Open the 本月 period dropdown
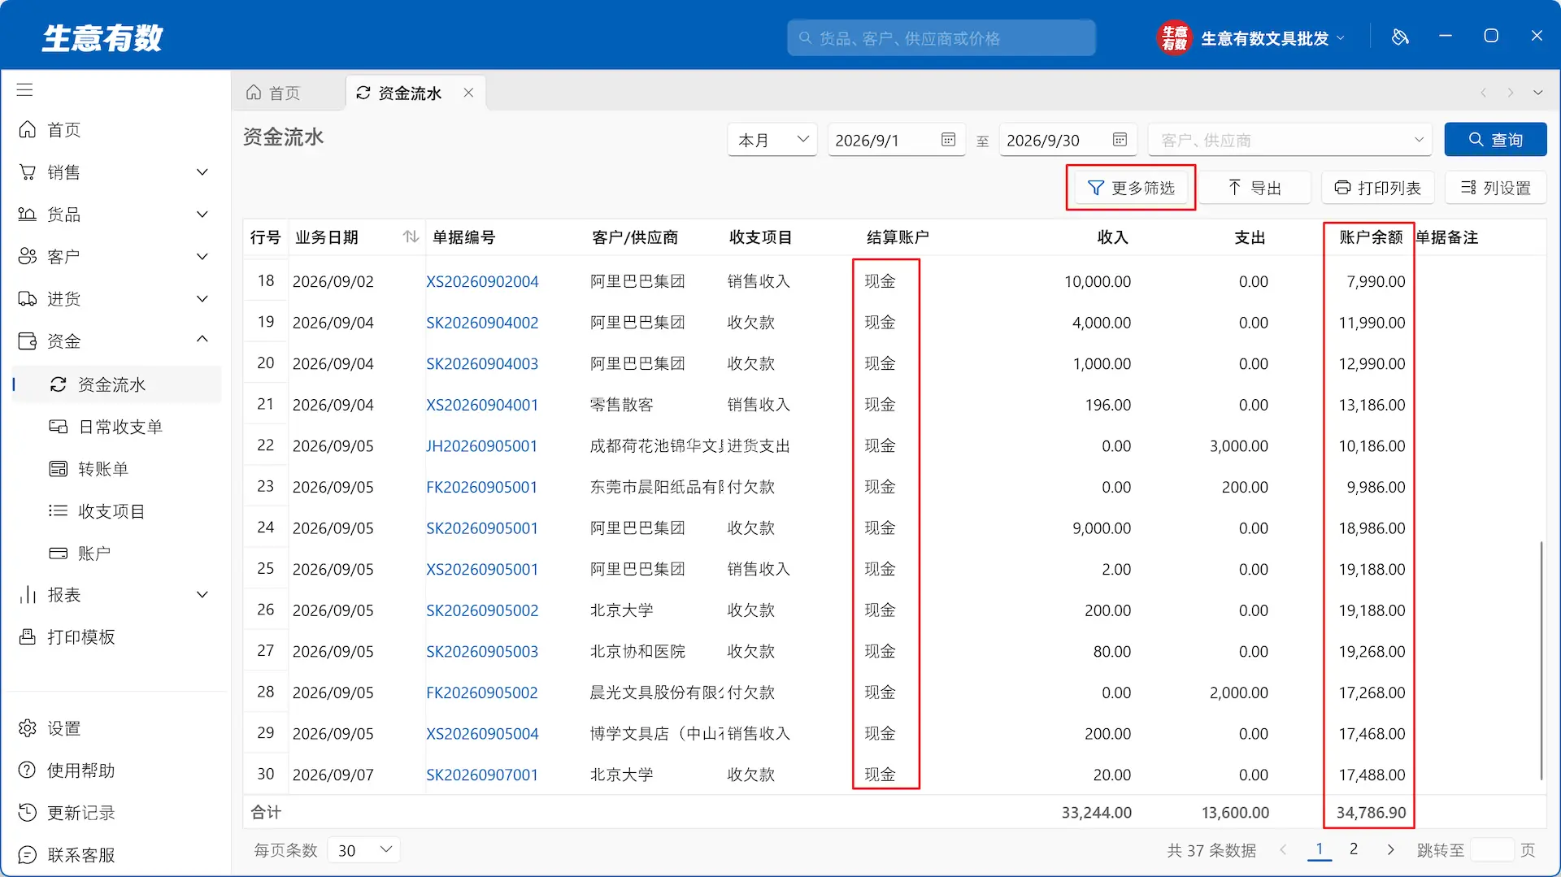 pos(772,140)
